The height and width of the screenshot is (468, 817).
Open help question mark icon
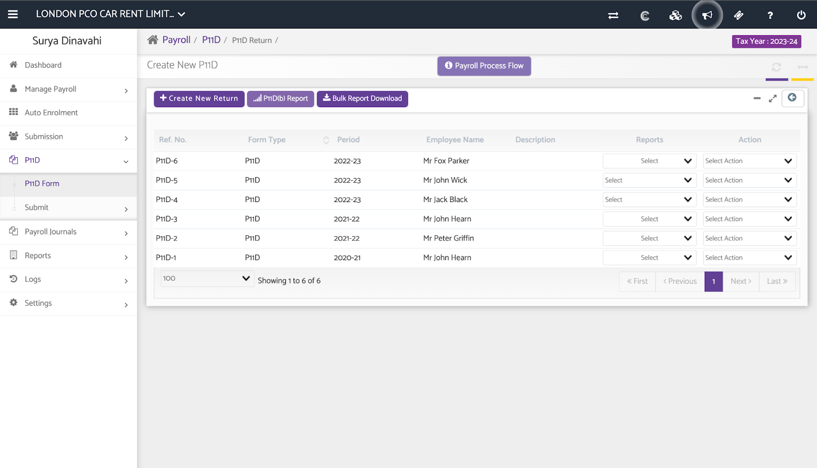pos(770,15)
